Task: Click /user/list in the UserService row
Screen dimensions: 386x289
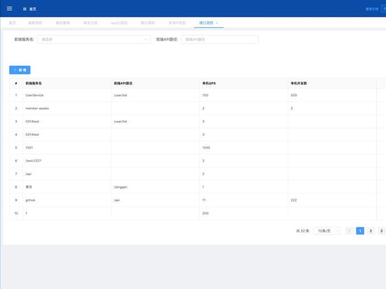Action: coord(120,95)
